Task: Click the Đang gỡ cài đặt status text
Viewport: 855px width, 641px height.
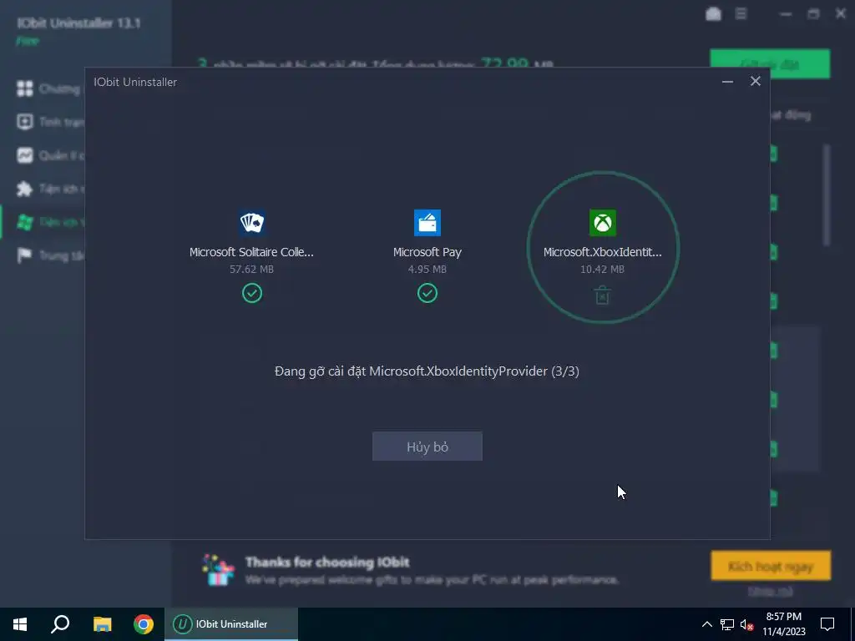Action: click(x=427, y=371)
